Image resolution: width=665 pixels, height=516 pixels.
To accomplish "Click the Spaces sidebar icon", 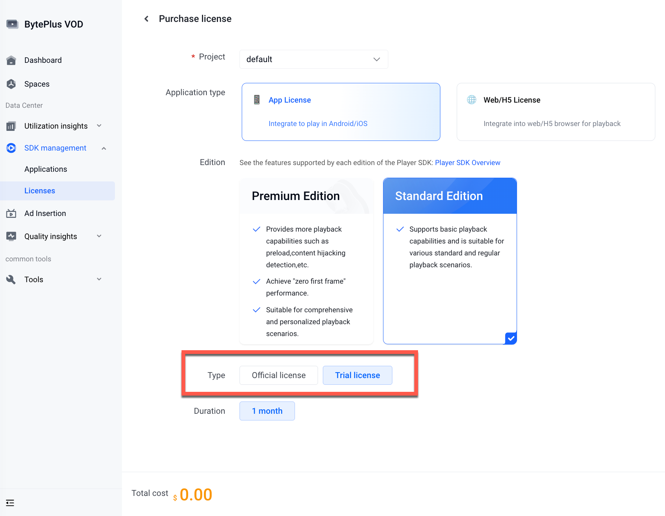I will pos(11,84).
